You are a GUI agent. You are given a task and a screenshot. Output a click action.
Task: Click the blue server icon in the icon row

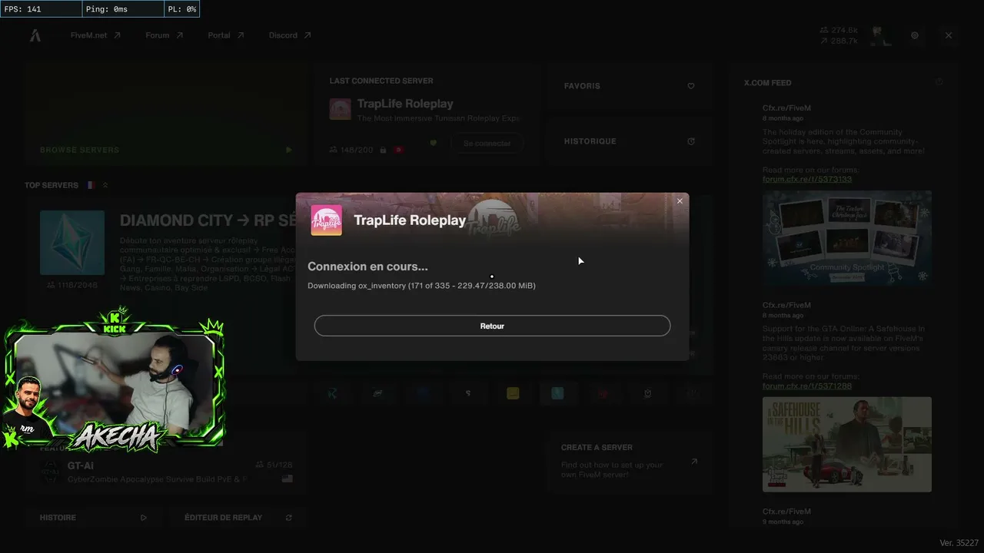(424, 393)
